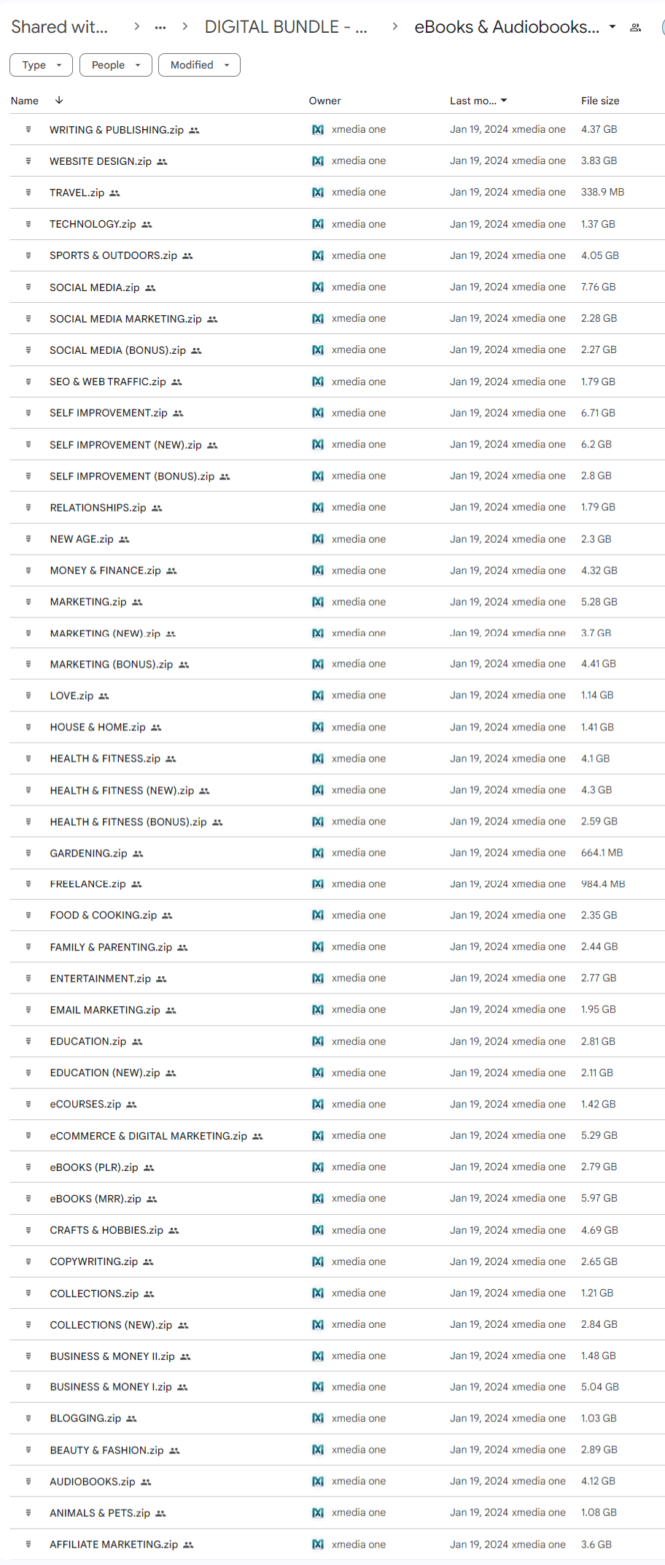Click the shared-people icon beside the eBooks folder title

click(635, 27)
